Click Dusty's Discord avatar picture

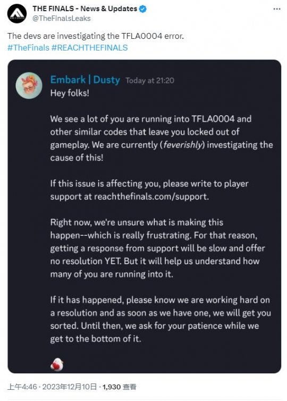[29, 85]
